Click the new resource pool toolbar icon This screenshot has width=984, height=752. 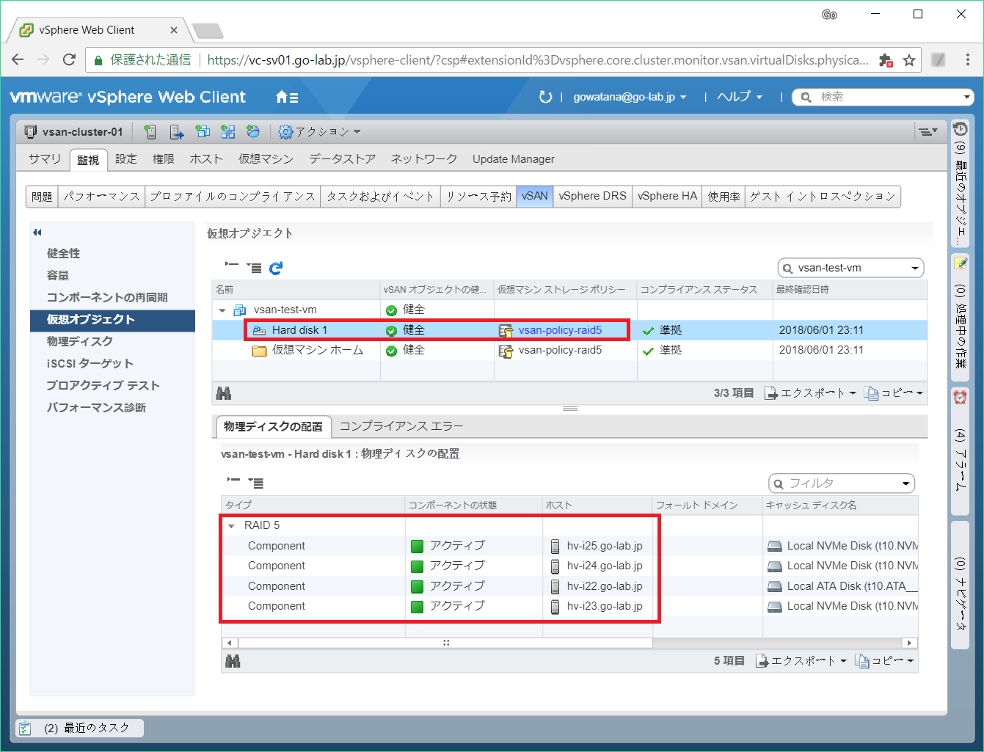[253, 132]
